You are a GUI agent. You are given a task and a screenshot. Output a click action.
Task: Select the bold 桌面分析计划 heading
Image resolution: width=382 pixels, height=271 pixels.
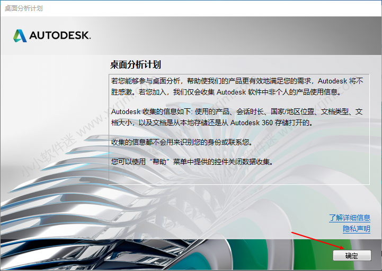tap(135, 64)
